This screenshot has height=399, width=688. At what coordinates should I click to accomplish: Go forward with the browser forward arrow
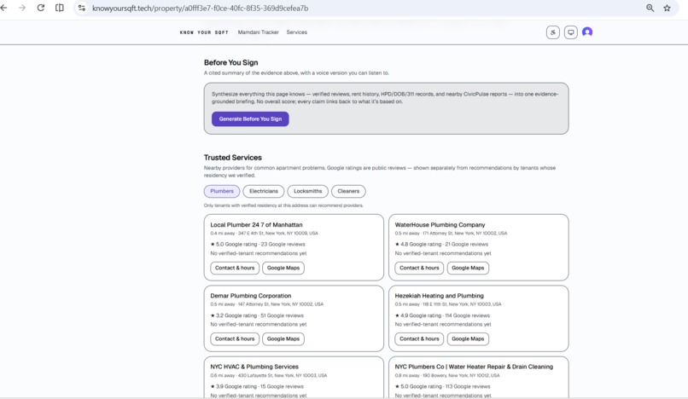22,8
